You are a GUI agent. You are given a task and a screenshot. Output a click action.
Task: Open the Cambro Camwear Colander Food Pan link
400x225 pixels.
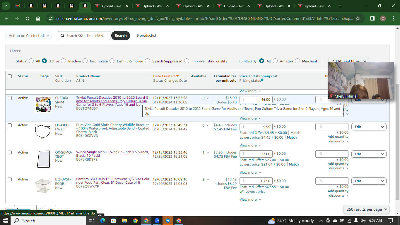[x=113, y=181]
